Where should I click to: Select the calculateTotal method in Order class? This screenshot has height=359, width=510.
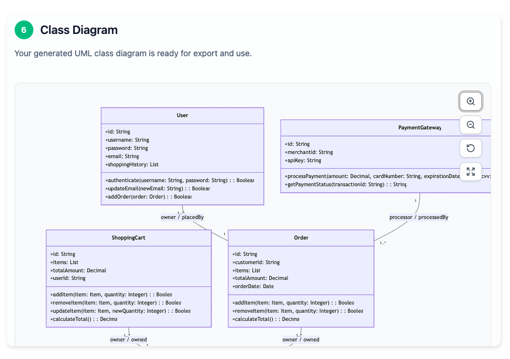pos(265,319)
